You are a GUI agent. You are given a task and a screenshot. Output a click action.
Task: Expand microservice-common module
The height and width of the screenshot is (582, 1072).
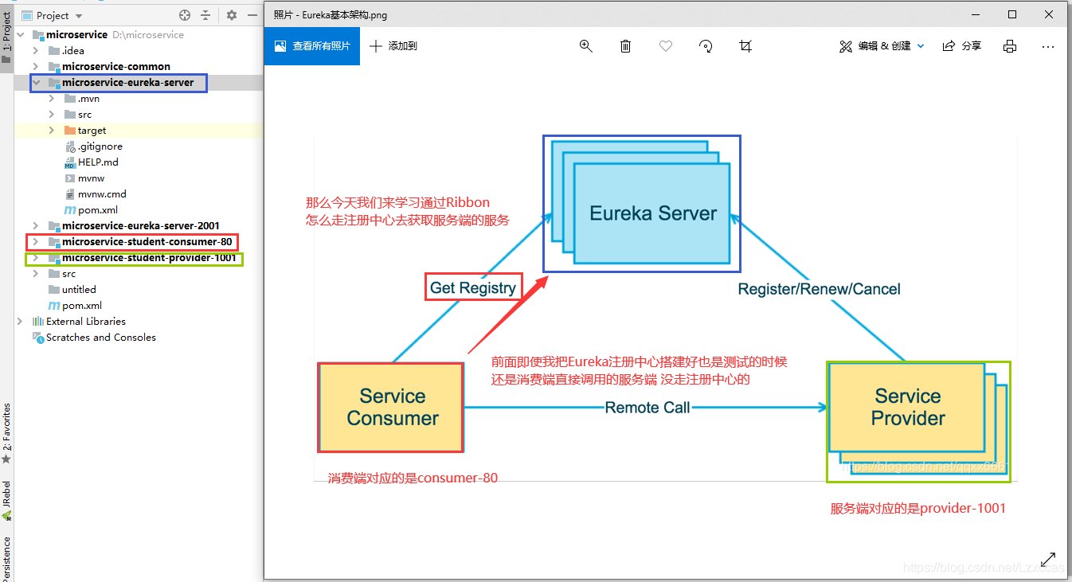(x=36, y=67)
